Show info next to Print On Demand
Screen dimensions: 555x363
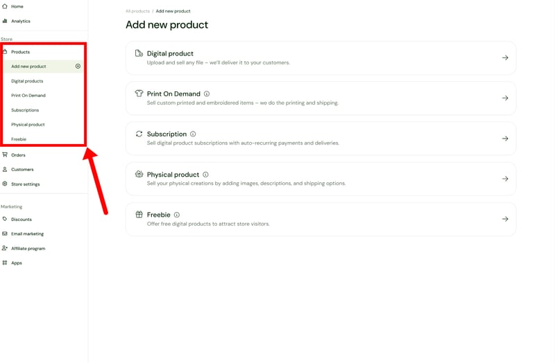[207, 94]
